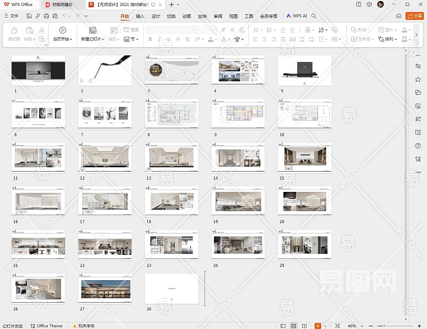
Task: Click the orange slideshow play button in status bar
Action: (x=317, y=326)
